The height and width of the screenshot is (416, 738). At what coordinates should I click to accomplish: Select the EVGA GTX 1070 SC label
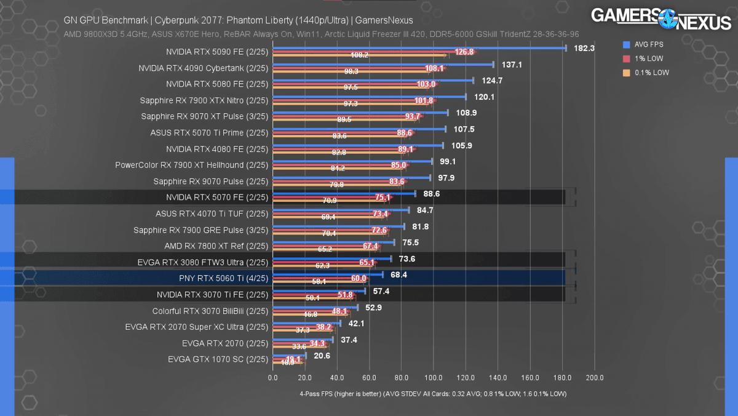(x=218, y=359)
